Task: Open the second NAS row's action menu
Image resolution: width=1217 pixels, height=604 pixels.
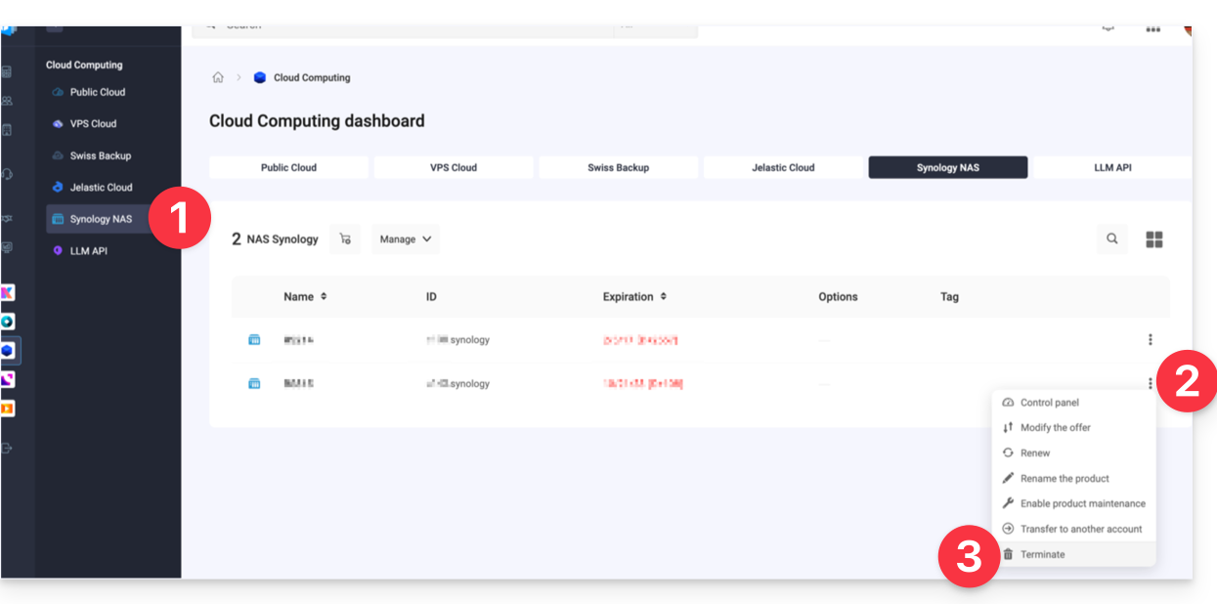Action: point(1151,384)
